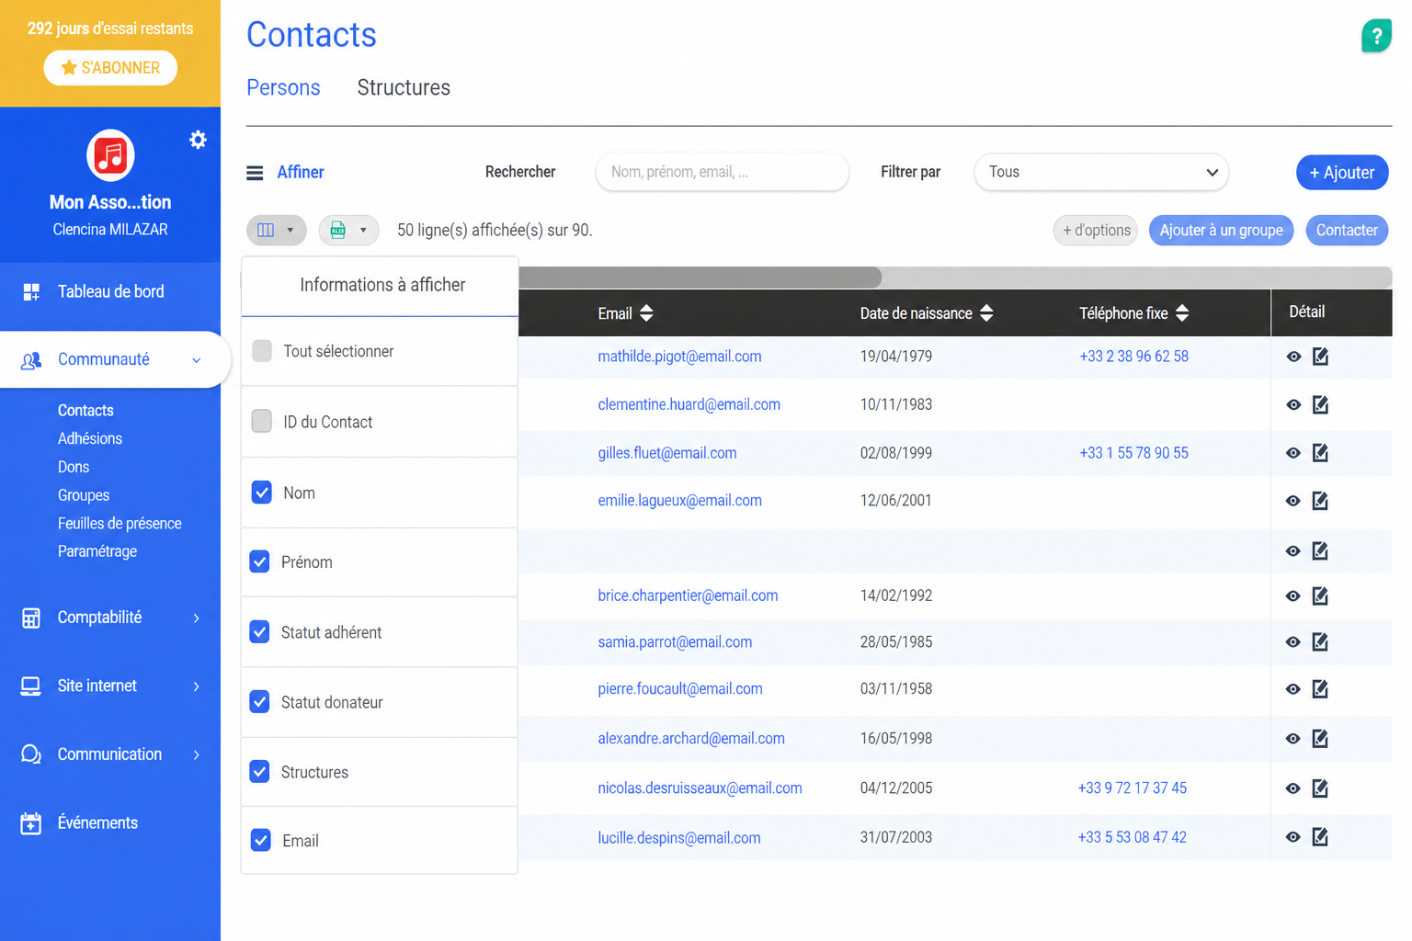Edit the alexandre.archard contact row
The image size is (1412, 941).
1320,738
